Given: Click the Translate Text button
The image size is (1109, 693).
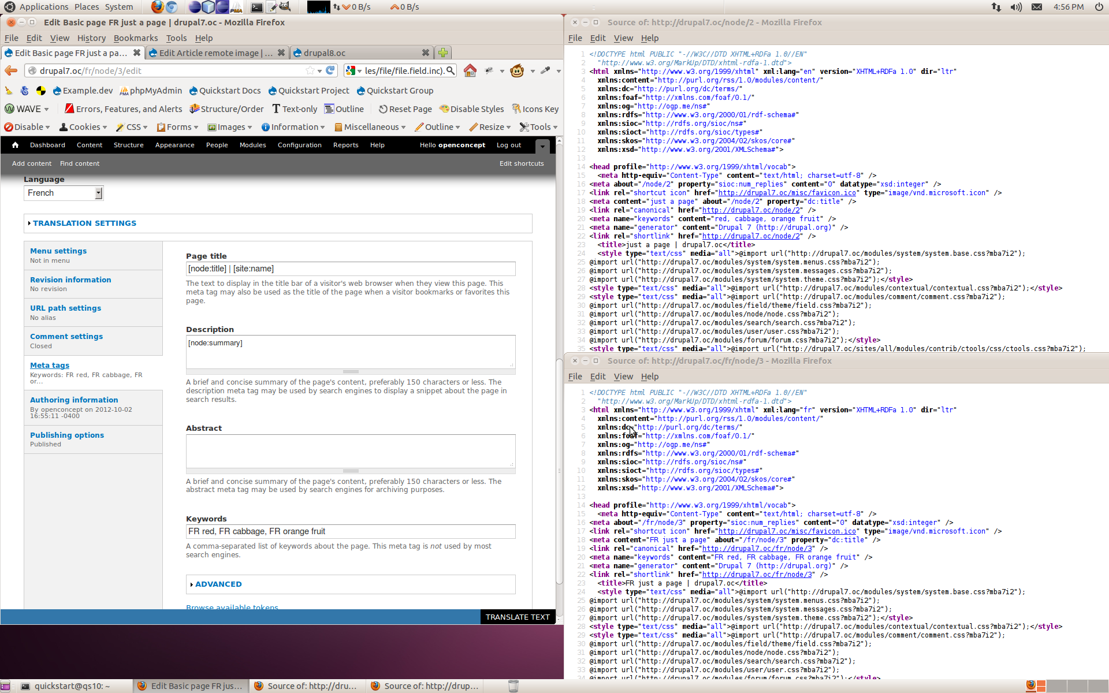Looking at the screenshot, I should point(518,617).
